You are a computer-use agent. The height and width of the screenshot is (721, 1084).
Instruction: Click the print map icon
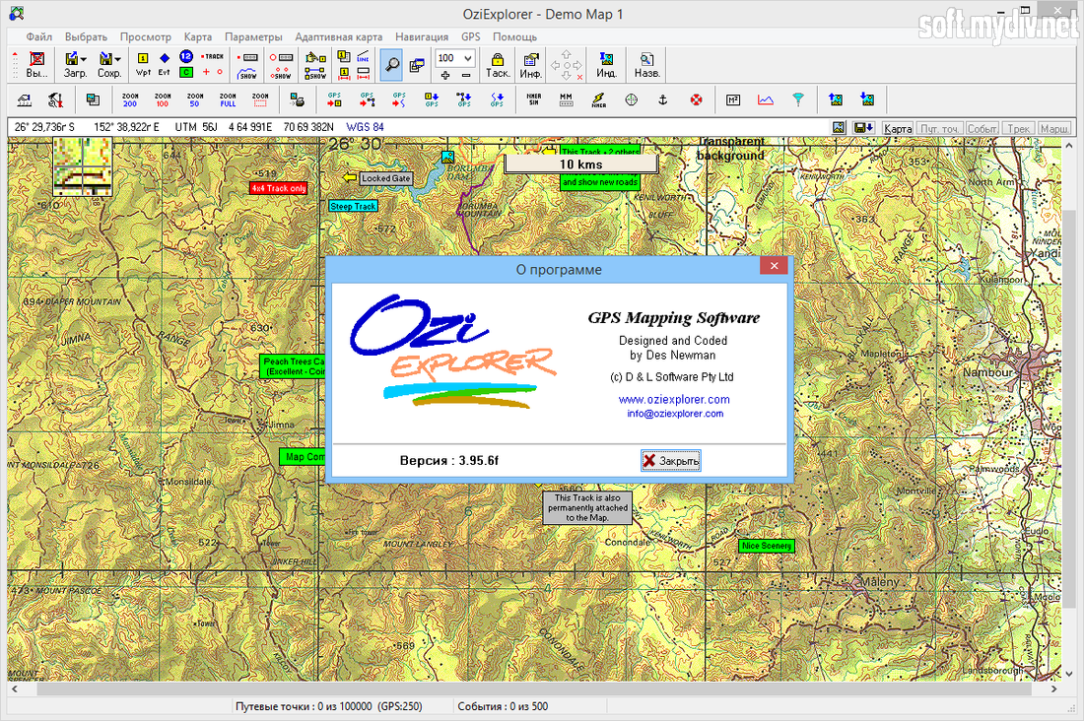[x=297, y=100]
